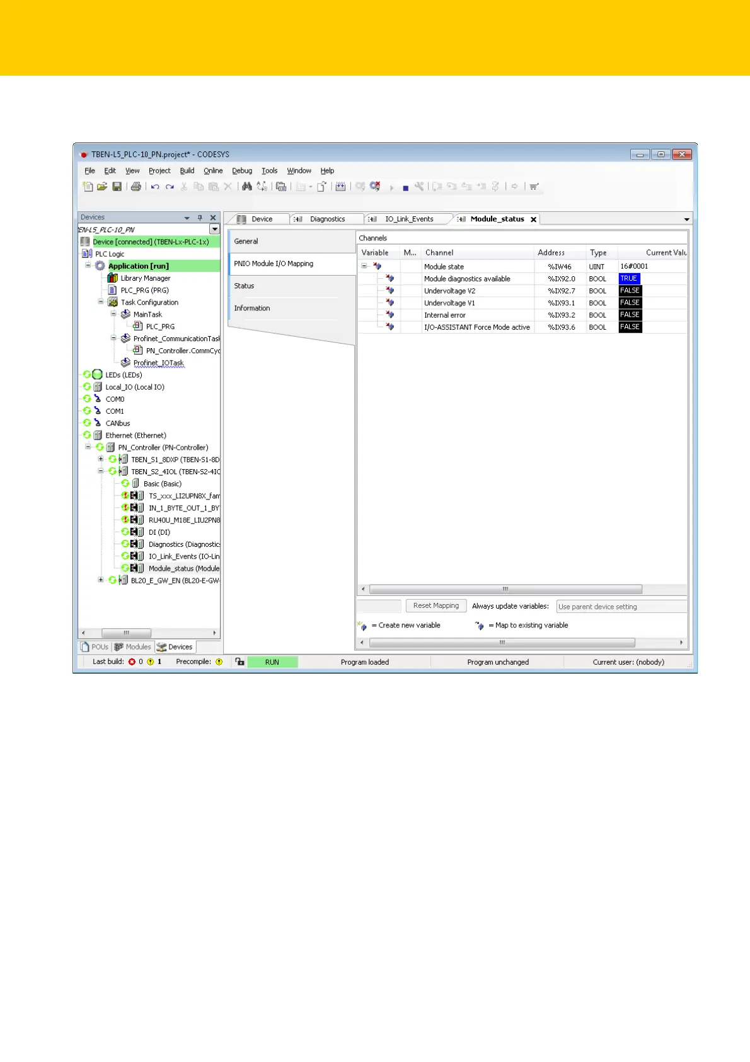Open the Project menu
This screenshot has width=750, height=1062.
159,171
